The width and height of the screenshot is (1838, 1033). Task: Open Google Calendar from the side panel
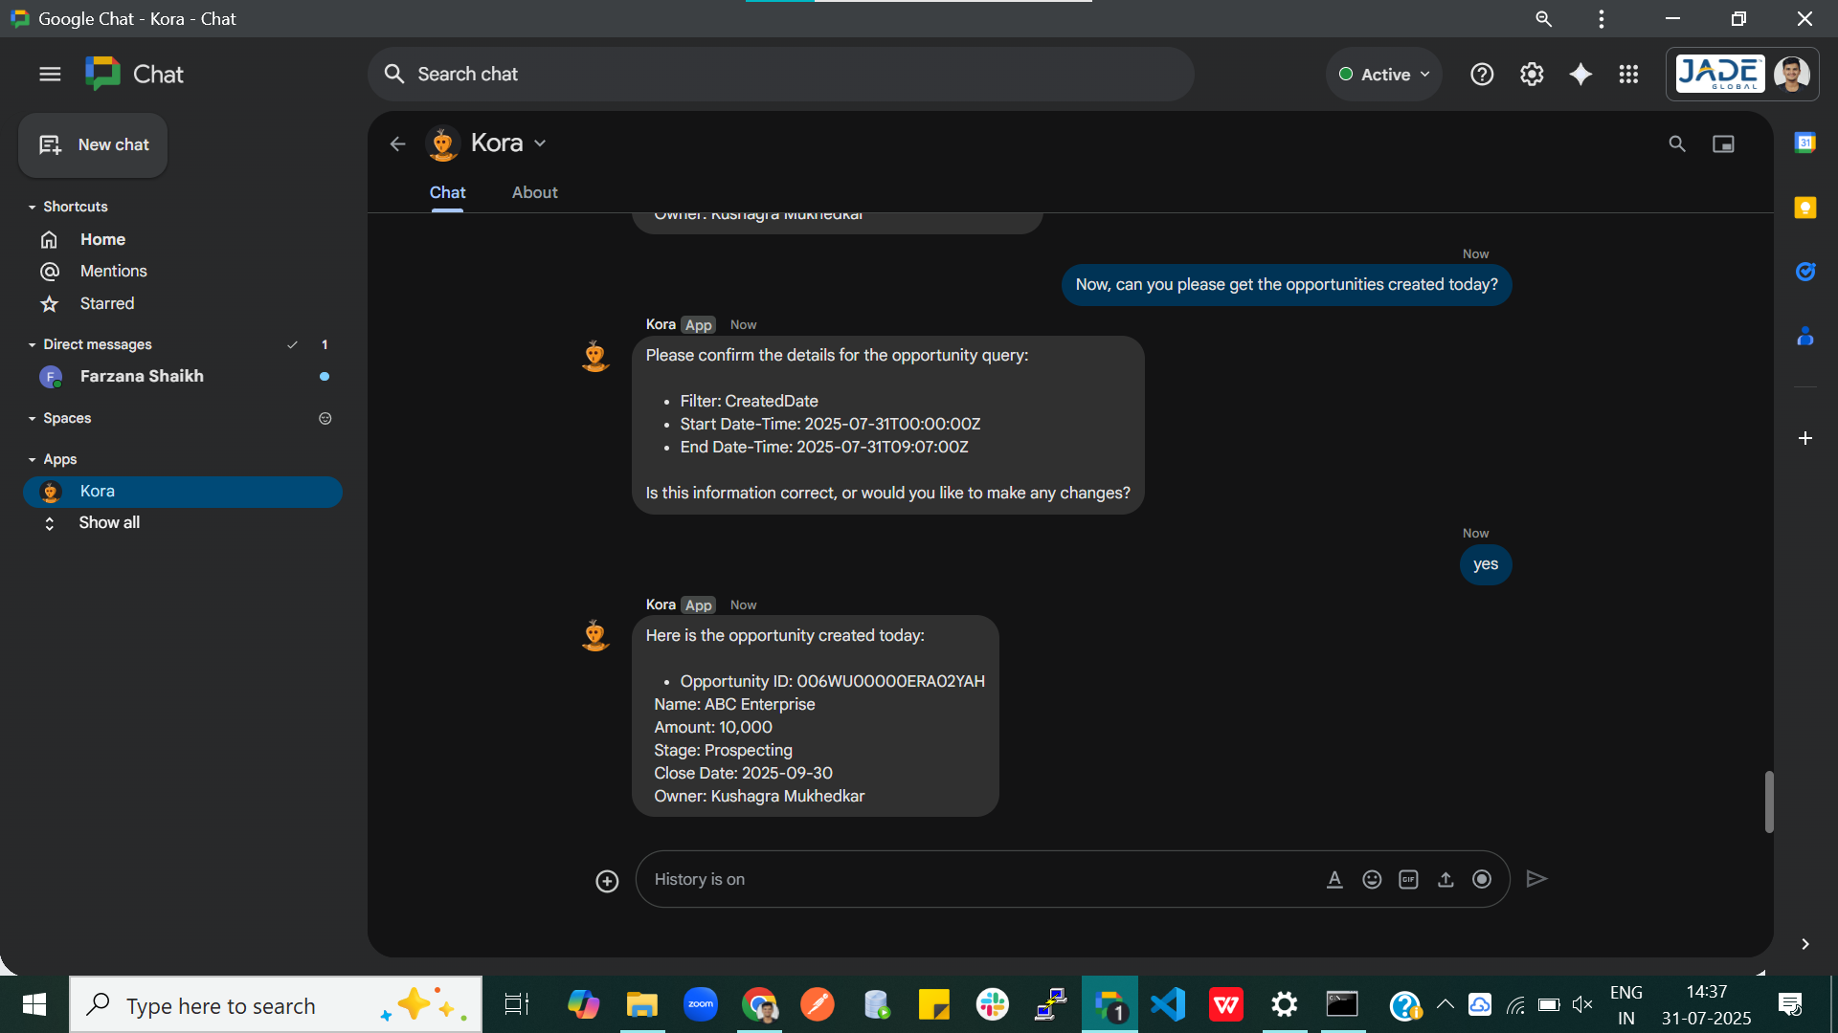click(x=1805, y=142)
